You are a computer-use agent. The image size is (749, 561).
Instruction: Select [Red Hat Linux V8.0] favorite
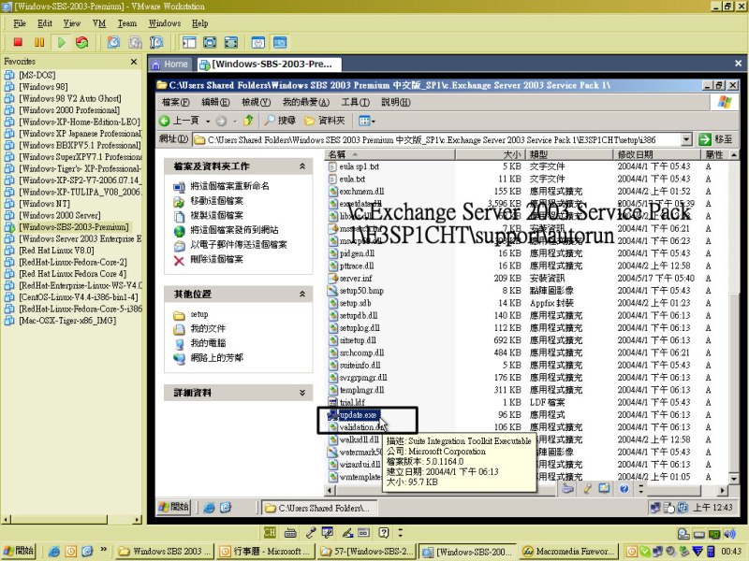coord(56,250)
